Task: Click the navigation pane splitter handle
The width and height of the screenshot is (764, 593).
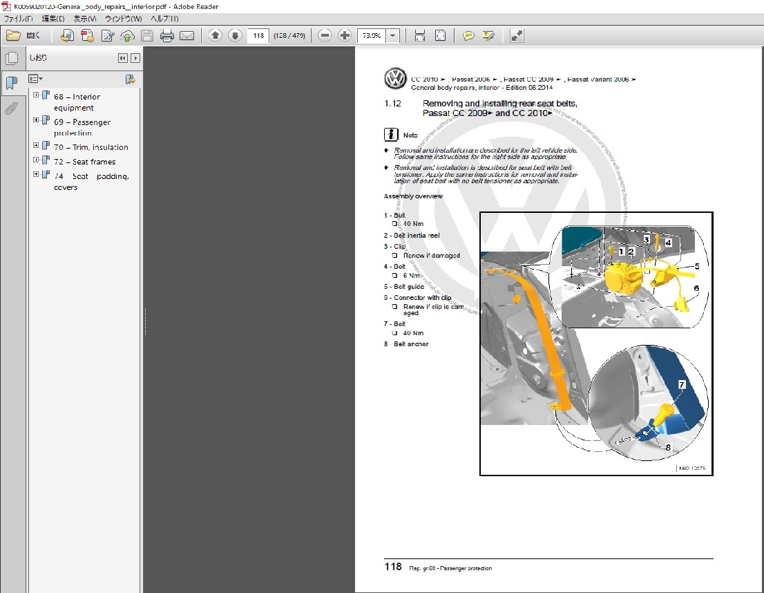Action: pos(144,321)
